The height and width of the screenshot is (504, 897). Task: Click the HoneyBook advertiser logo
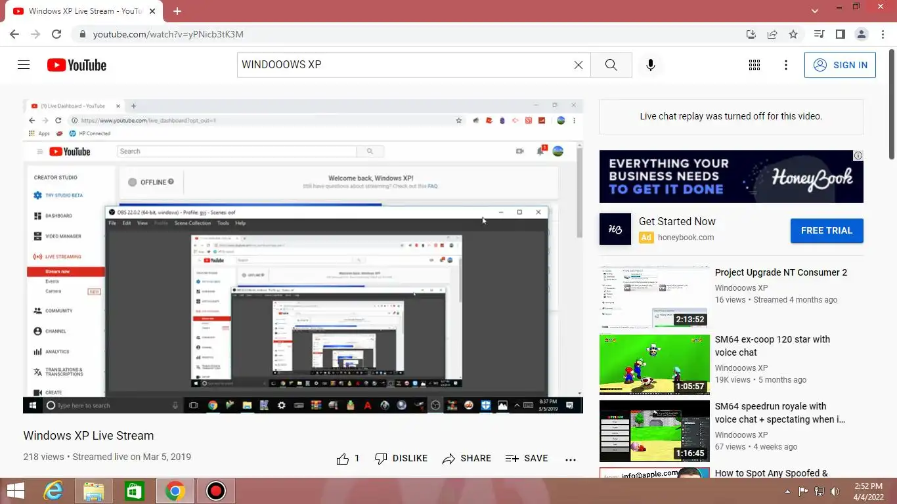coord(615,229)
